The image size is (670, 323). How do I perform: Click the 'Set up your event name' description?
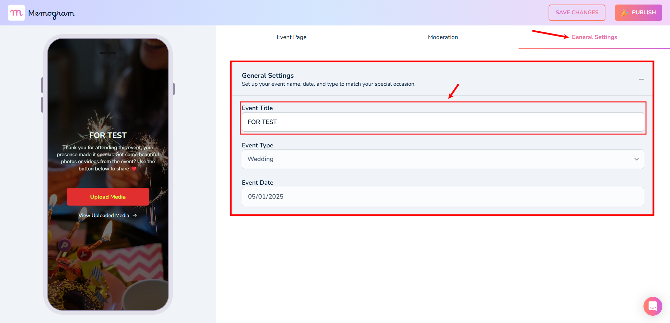[329, 84]
